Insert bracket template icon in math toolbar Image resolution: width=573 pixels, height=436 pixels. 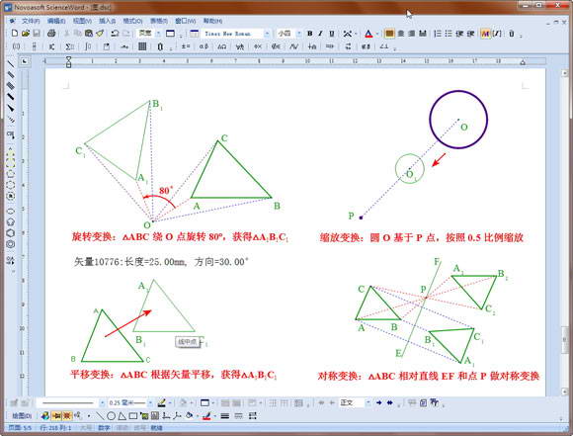[x=17, y=46]
